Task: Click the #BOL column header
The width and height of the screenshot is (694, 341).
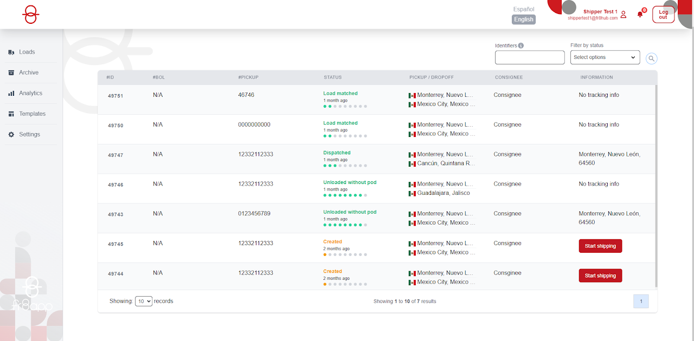Action: point(159,77)
